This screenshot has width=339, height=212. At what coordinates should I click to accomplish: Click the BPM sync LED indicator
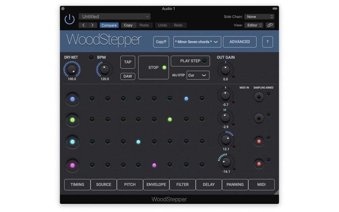pyautogui.click(x=91, y=58)
